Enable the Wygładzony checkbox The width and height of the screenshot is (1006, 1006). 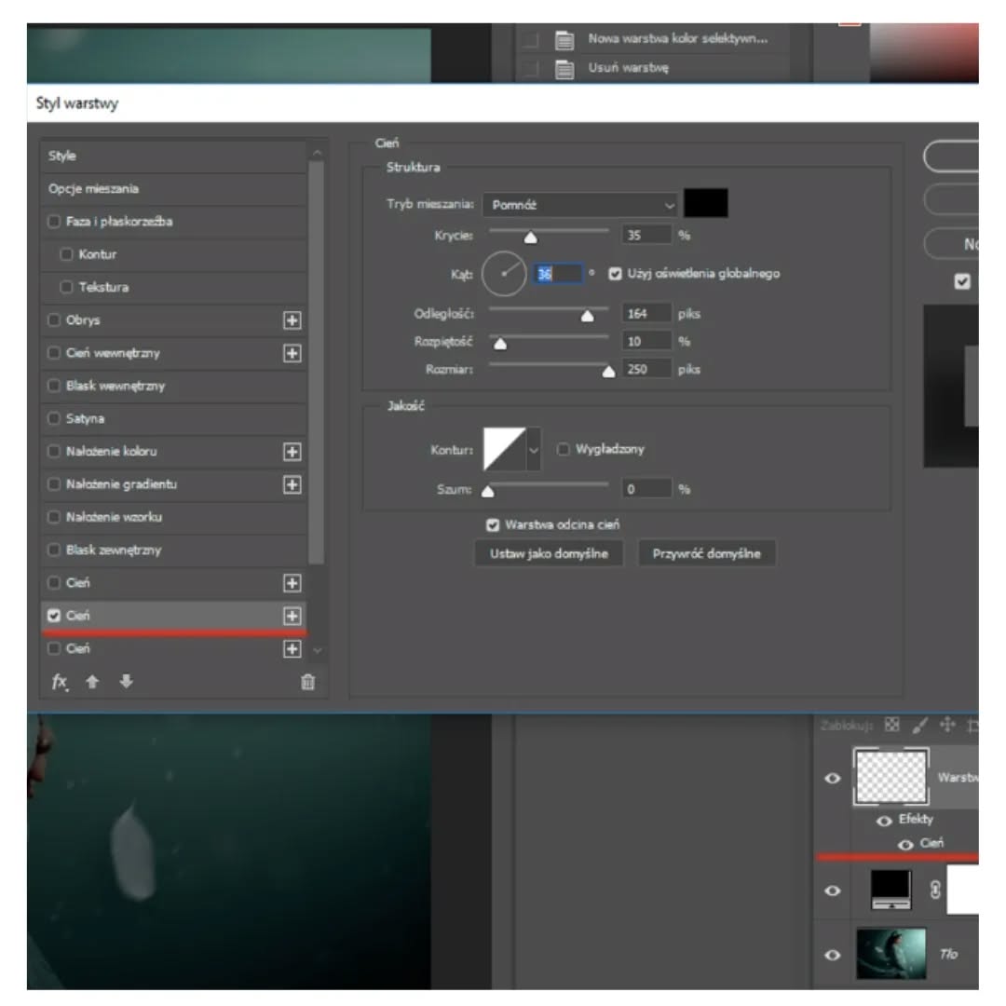pos(563,449)
